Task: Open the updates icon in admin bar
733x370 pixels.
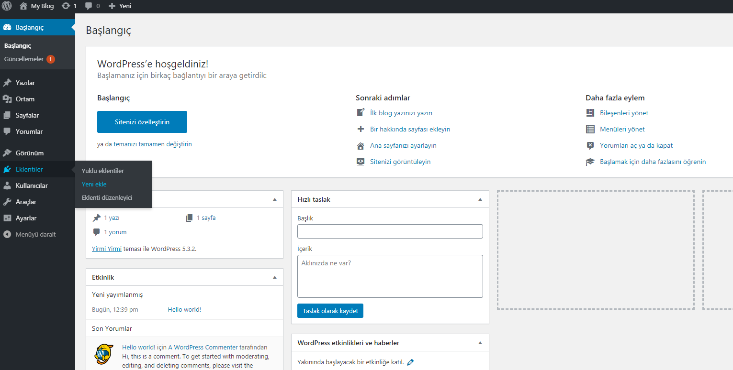Action: pos(66,6)
